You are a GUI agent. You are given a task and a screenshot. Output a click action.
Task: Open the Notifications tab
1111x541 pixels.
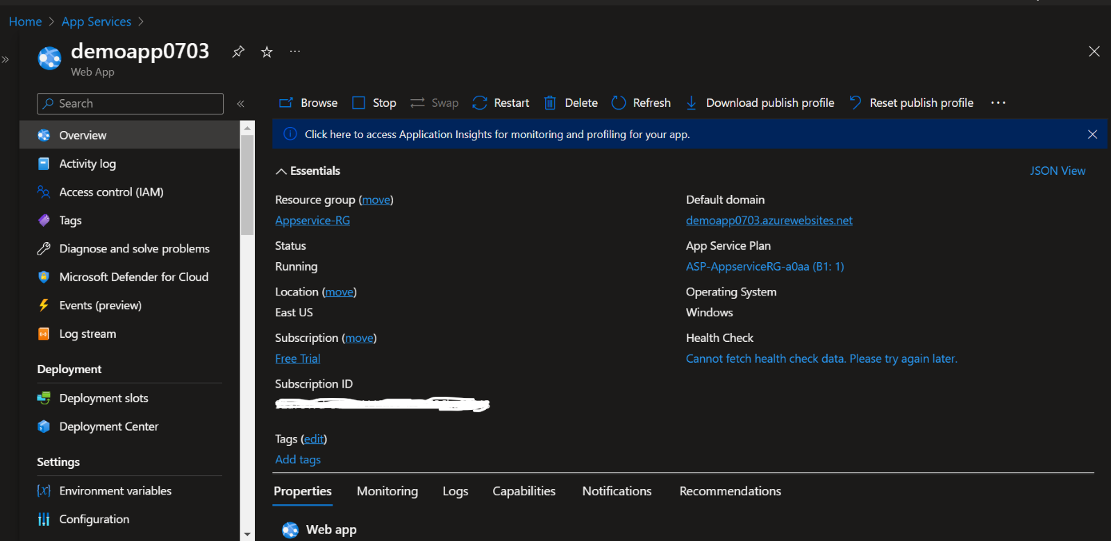(617, 491)
